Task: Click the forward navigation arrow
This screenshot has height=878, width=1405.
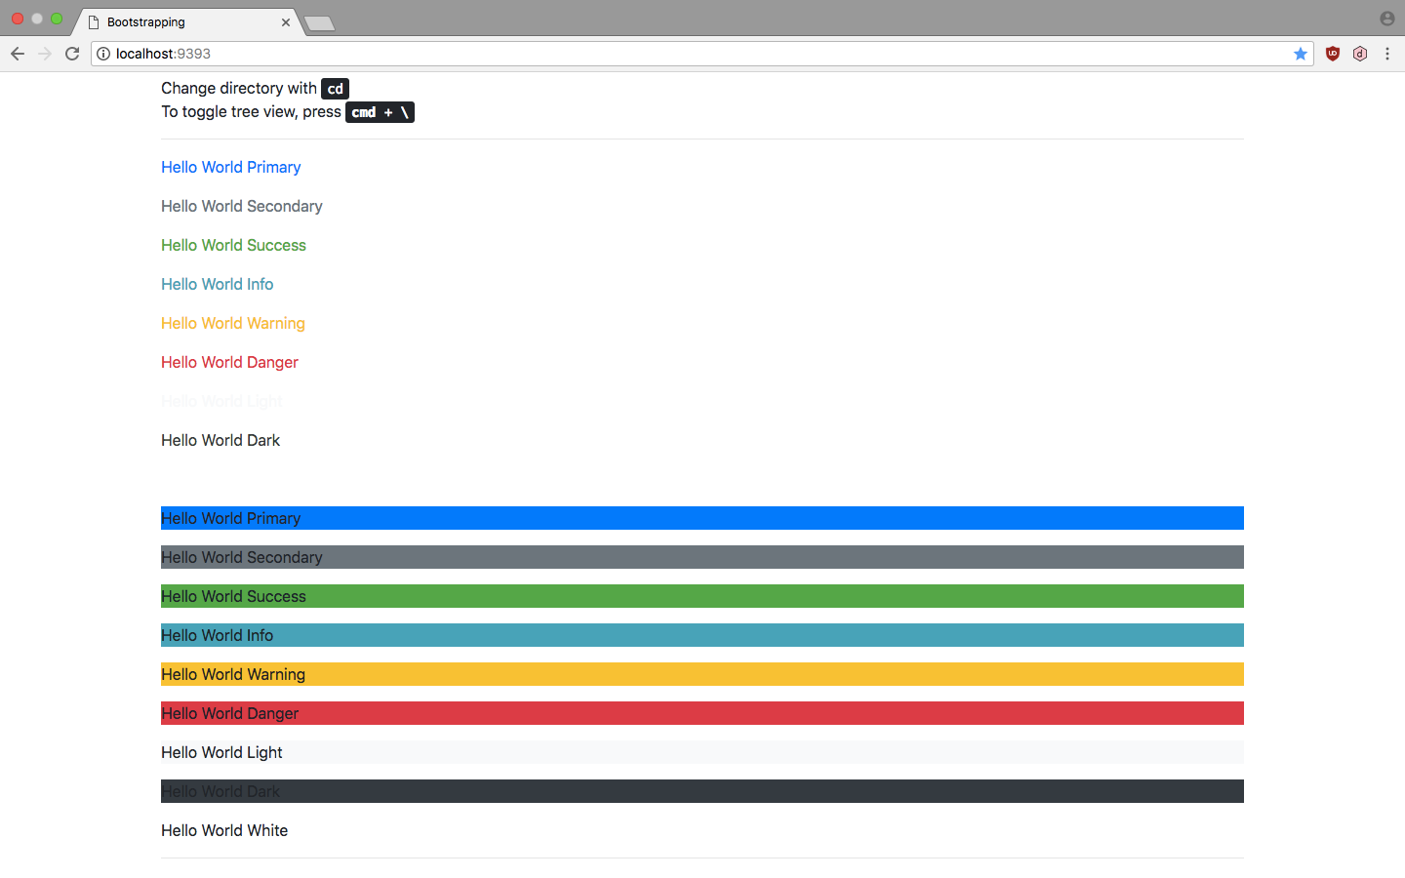Action: (44, 54)
